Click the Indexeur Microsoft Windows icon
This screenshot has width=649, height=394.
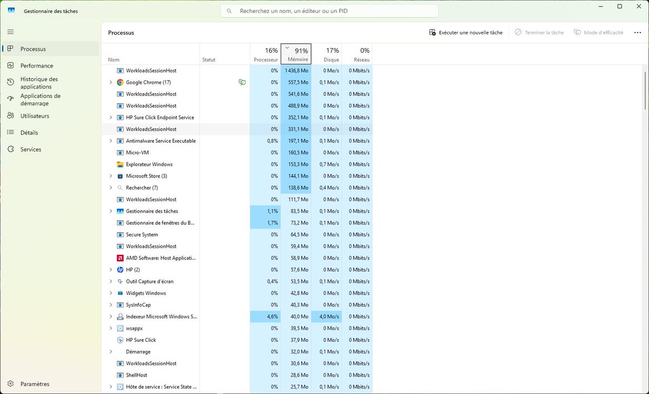pyautogui.click(x=120, y=316)
